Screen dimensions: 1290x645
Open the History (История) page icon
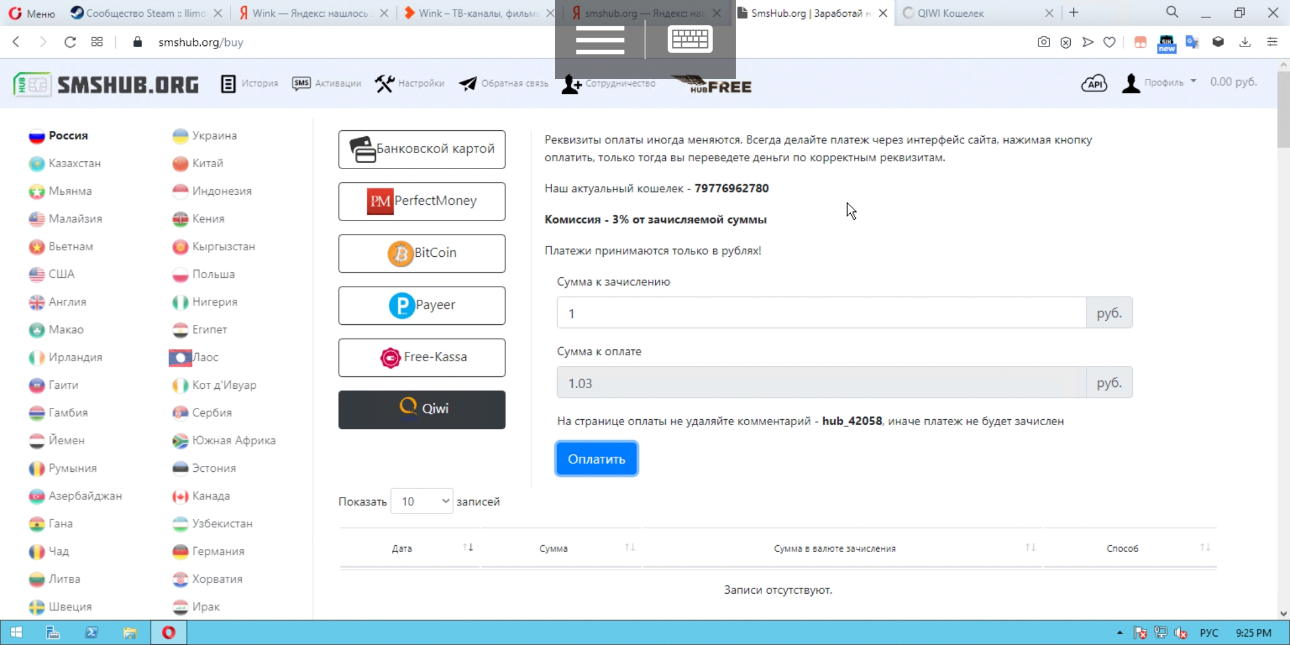point(228,84)
